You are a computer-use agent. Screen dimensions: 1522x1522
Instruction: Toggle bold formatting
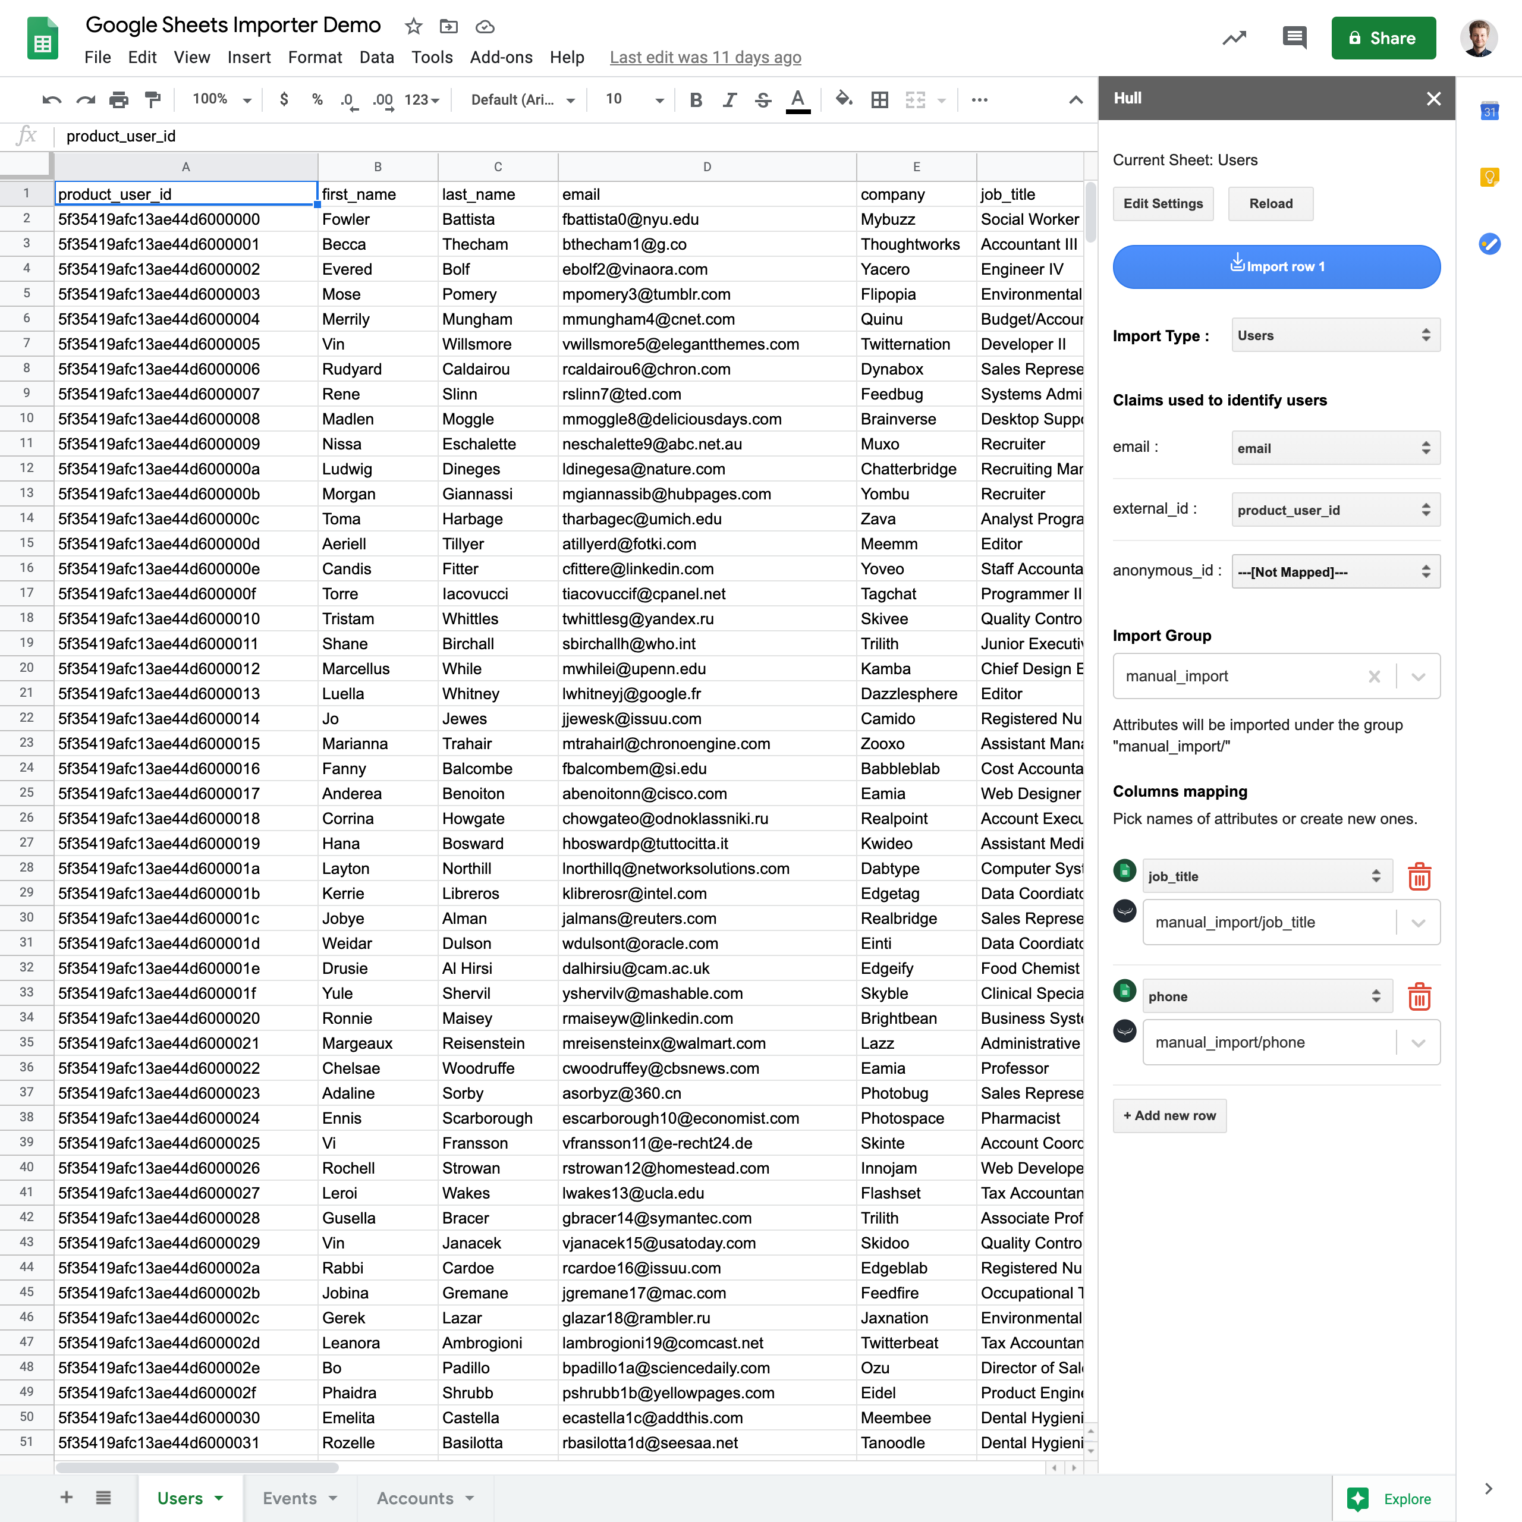[696, 99]
